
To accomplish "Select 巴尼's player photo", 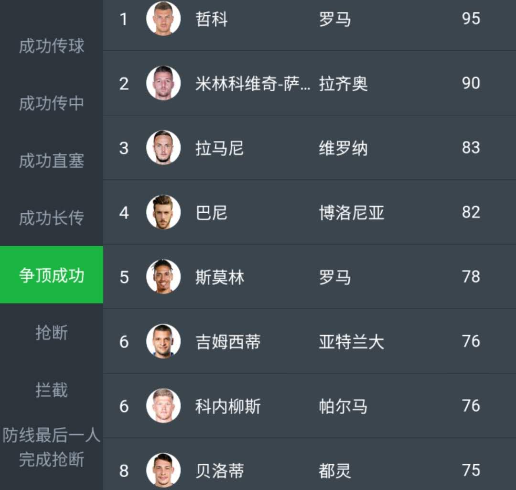I will click(163, 213).
